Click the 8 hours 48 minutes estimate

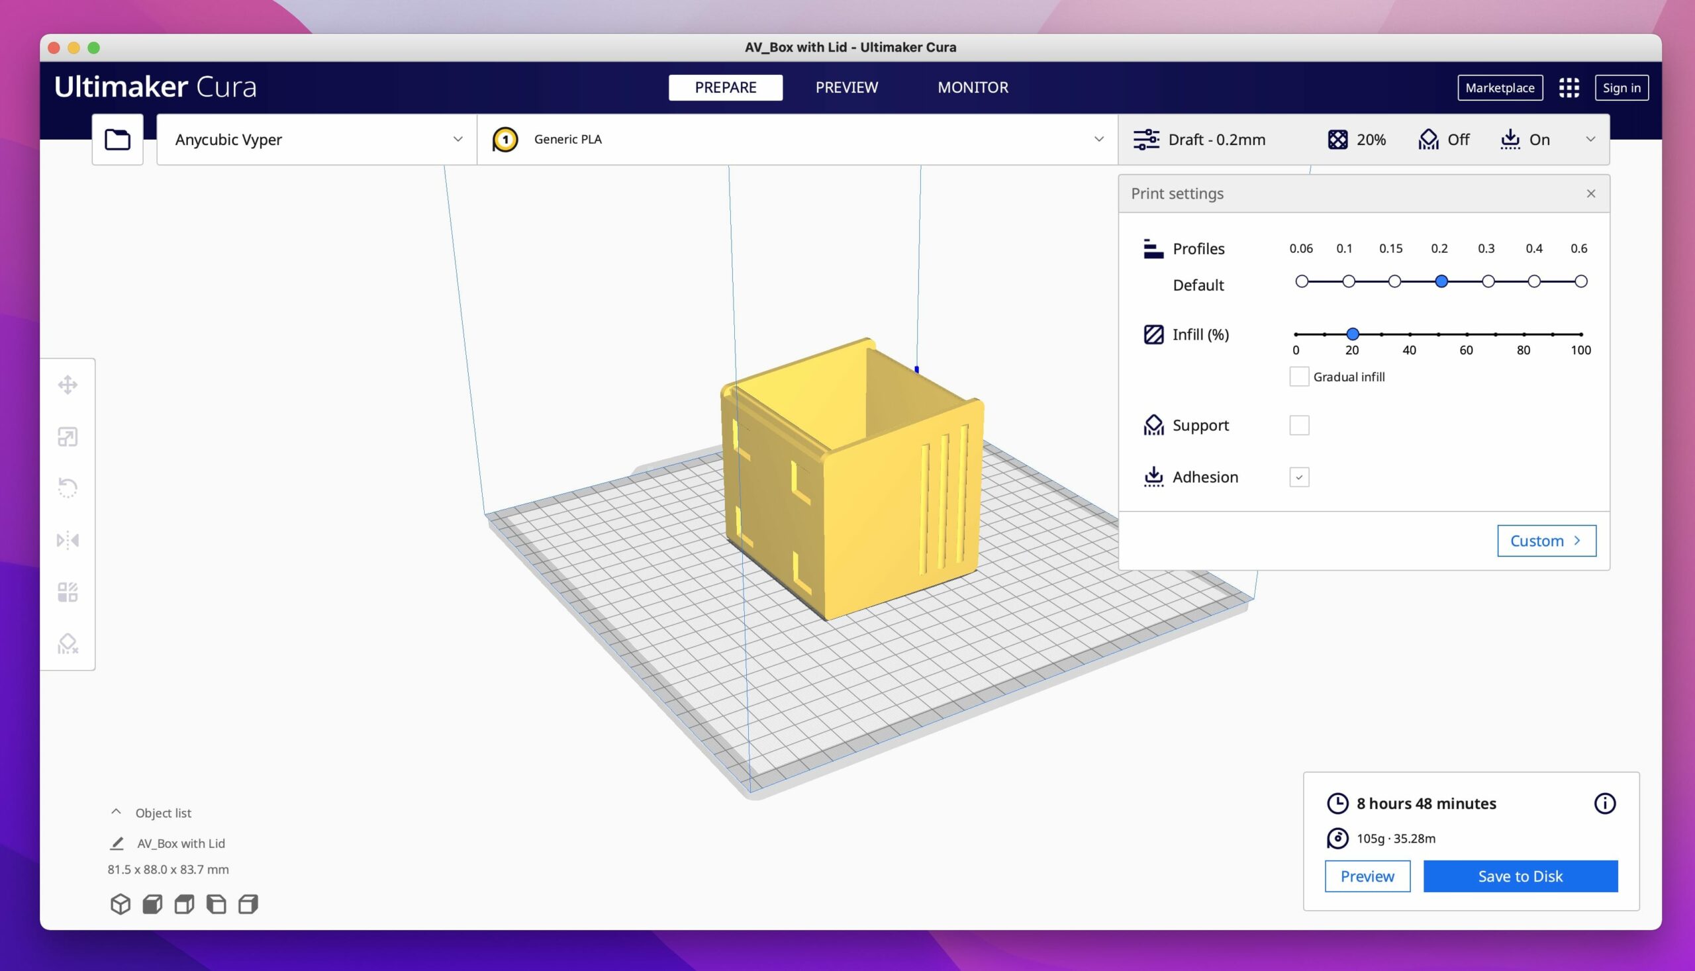point(1426,804)
